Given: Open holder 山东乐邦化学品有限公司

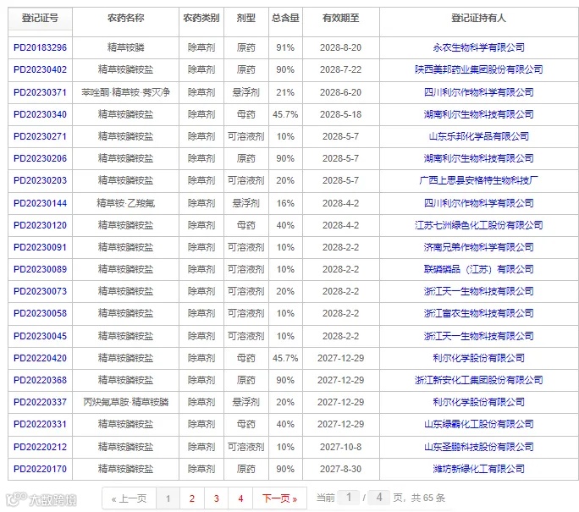Looking at the screenshot, I should tap(479, 136).
